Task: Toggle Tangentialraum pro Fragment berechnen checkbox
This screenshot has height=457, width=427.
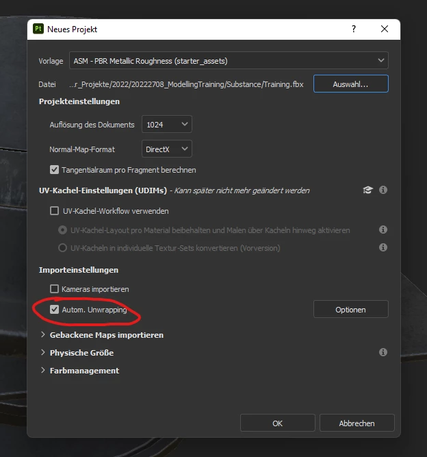Action: pos(55,170)
